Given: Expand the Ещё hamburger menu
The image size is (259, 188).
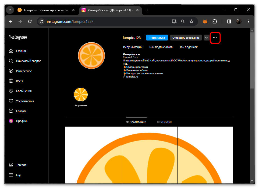Looking at the screenshot, I should pos(11,175).
